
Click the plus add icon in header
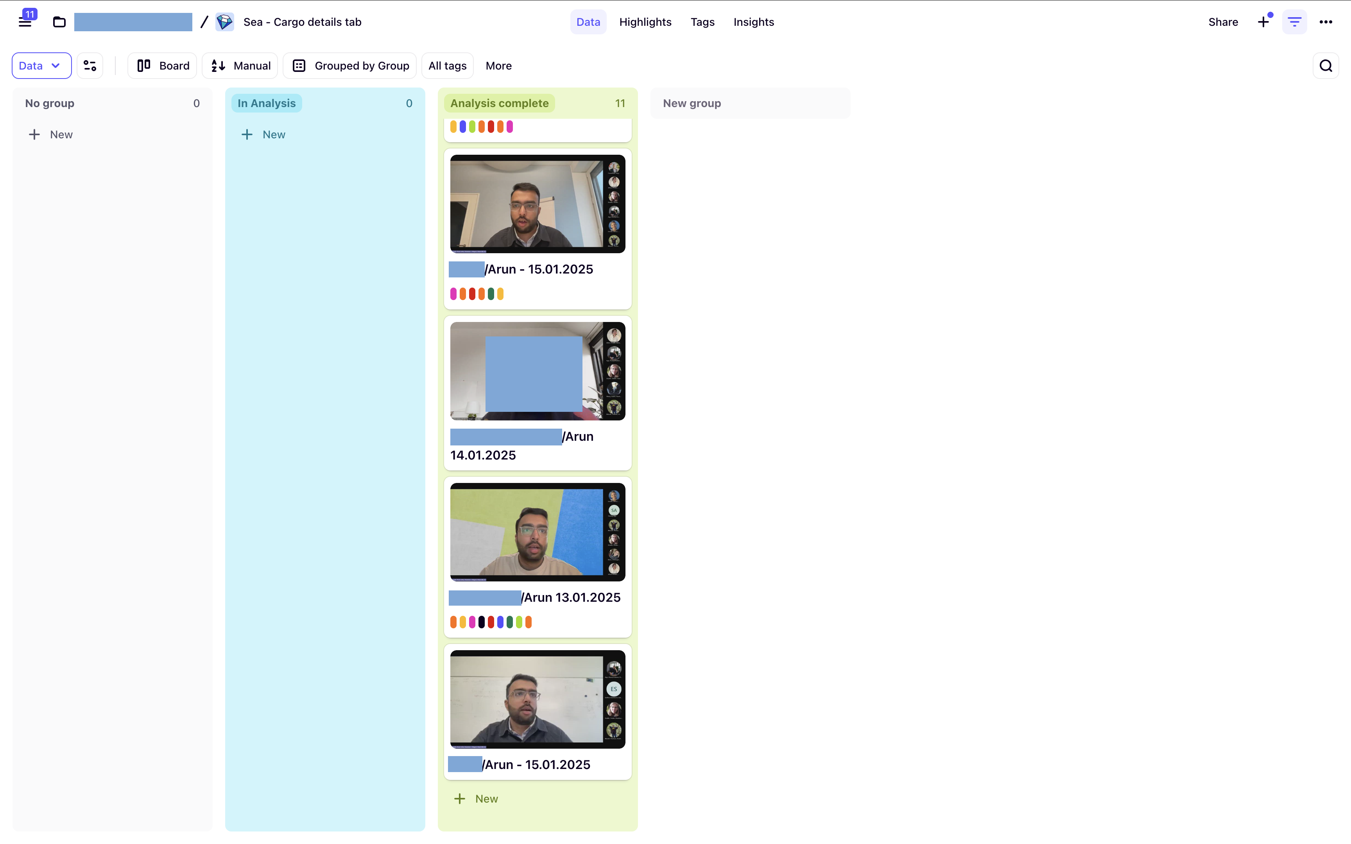1263,22
